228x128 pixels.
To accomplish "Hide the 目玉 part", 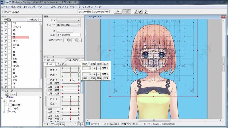I will (x=6, y=41).
